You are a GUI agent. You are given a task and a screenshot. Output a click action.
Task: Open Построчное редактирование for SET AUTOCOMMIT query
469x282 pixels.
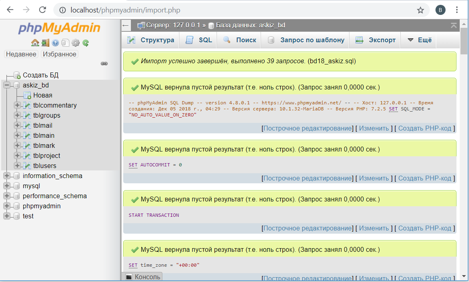click(x=307, y=178)
